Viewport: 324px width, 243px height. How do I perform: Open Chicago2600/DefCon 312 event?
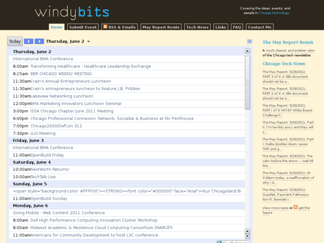(x=56, y=126)
